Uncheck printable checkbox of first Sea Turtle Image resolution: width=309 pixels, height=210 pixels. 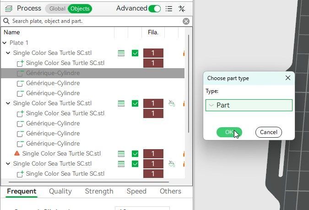point(135,53)
